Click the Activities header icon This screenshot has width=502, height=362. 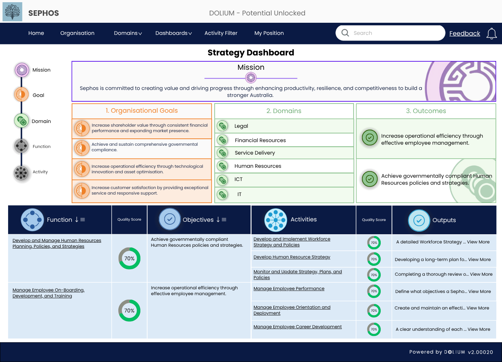click(276, 220)
